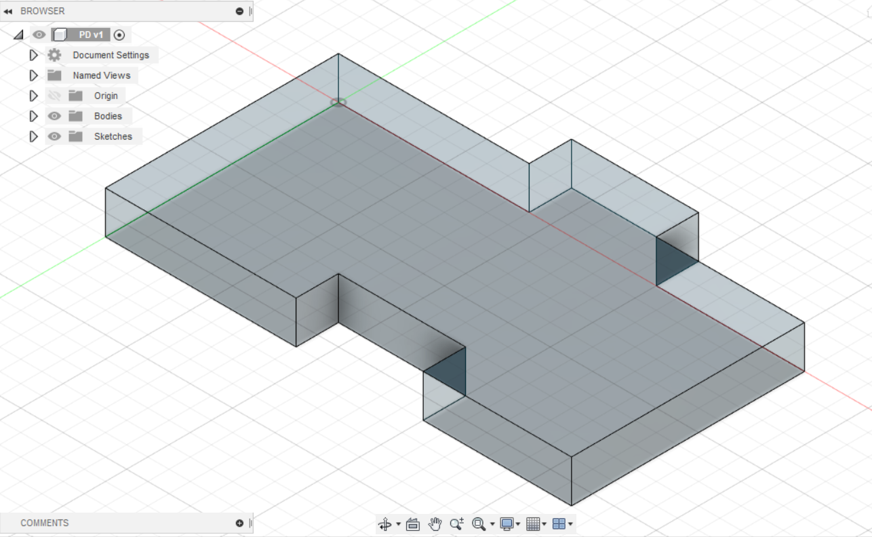
Task: Click the Document Settings gear icon
Action: [x=54, y=55]
